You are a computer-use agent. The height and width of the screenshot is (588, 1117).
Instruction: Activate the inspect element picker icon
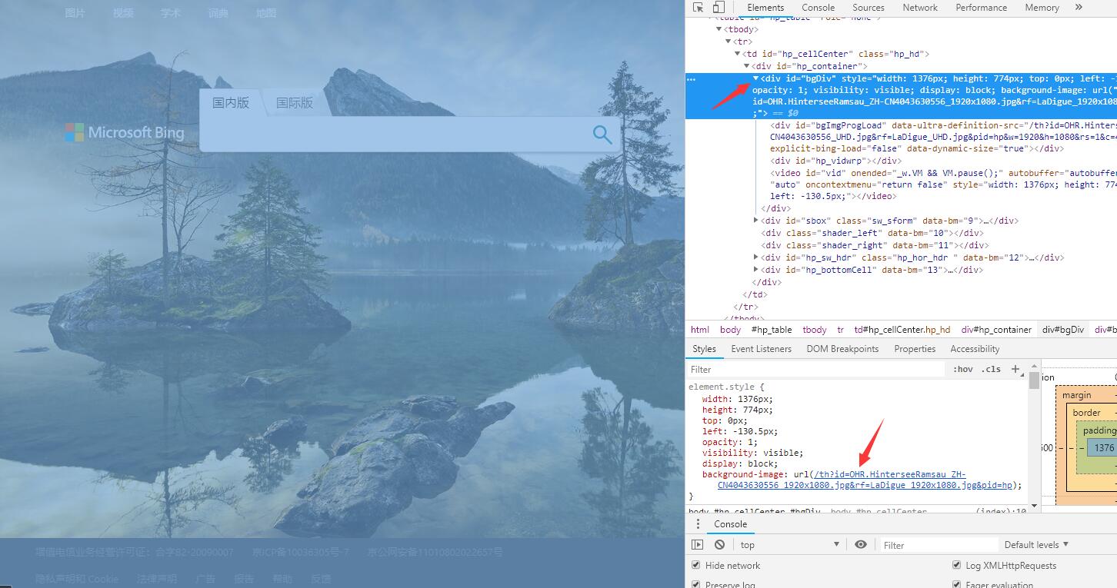coord(699,7)
